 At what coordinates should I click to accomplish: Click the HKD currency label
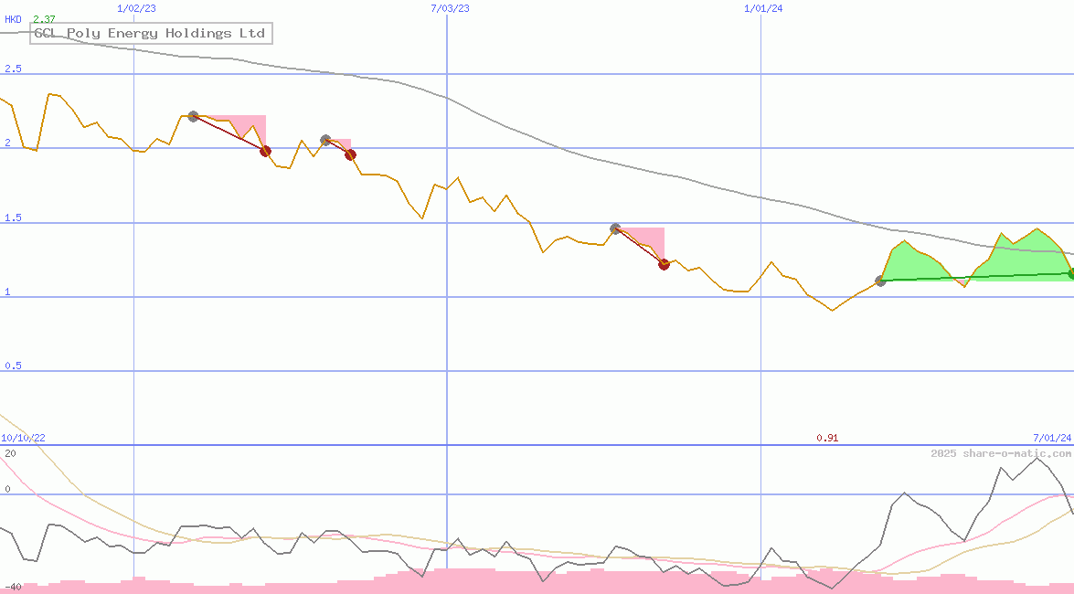point(13,19)
